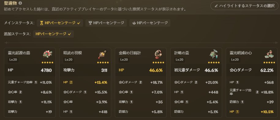The height and width of the screenshot is (120, 280).
Task: Click the pencil icon in highlight button
Action: point(216,6)
